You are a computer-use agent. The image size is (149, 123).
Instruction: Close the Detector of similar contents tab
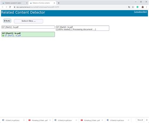pos(54,3)
